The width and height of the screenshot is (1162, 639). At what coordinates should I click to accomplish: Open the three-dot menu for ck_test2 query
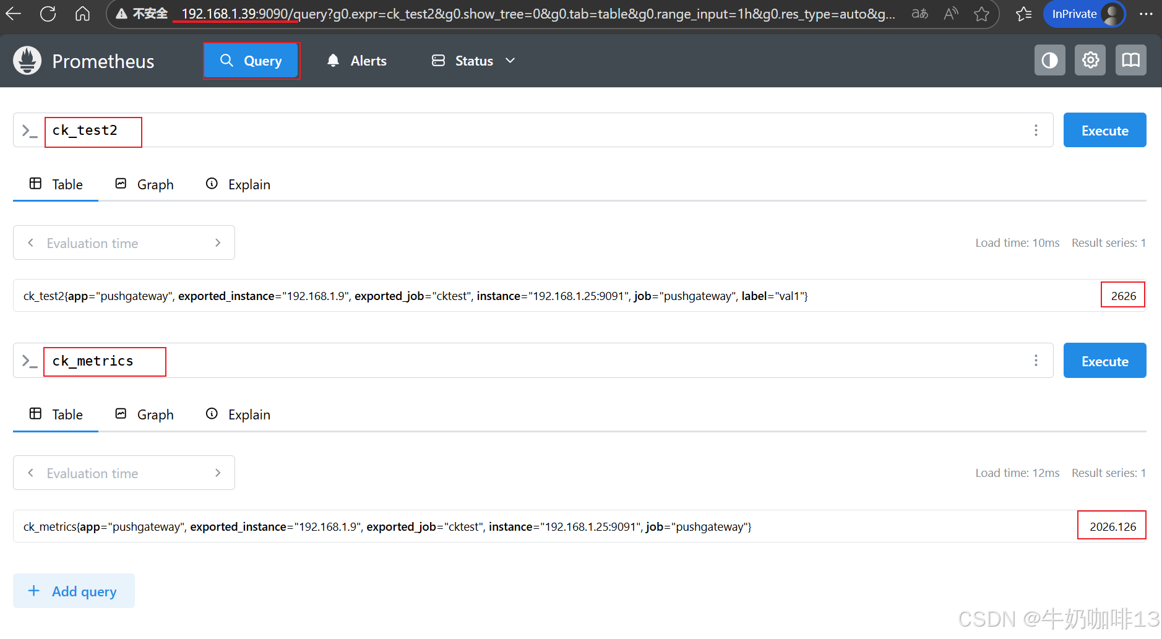click(x=1036, y=131)
